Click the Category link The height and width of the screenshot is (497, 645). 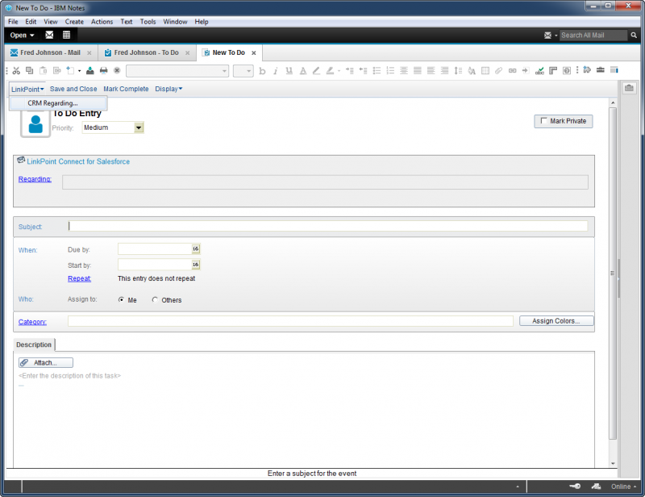pyautogui.click(x=32, y=322)
